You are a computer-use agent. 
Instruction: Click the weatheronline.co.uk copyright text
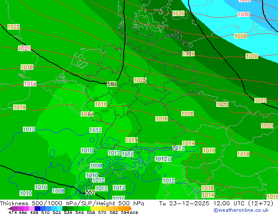click(x=241, y=210)
